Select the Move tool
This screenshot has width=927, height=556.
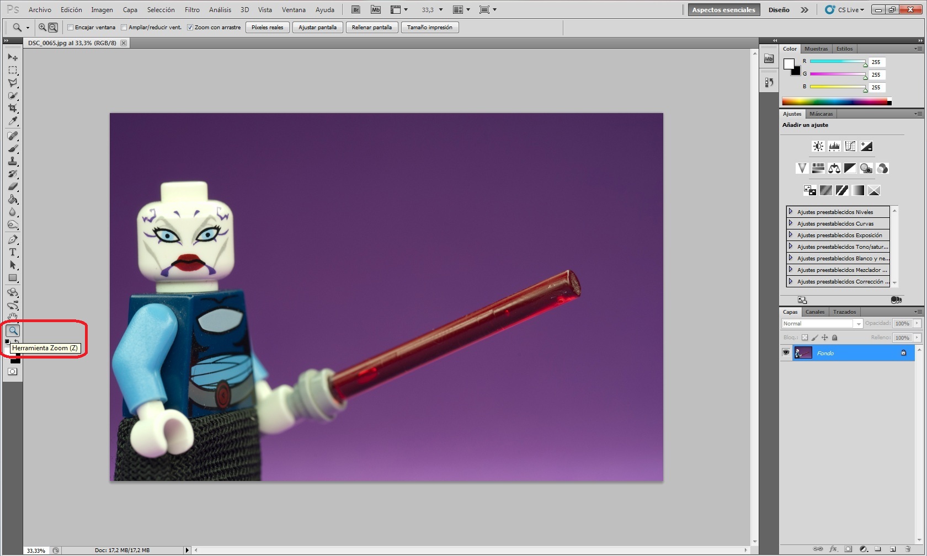coord(13,57)
